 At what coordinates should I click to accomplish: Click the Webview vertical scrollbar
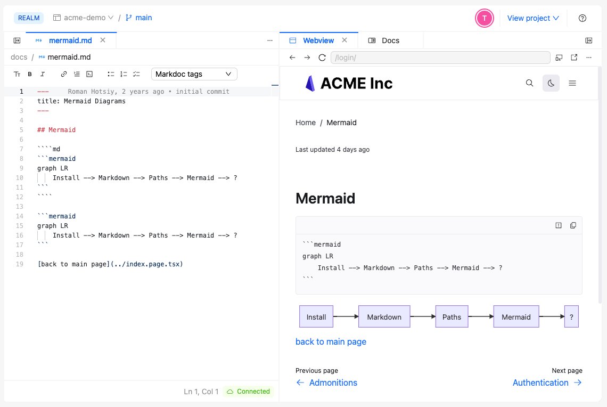point(600,186)
